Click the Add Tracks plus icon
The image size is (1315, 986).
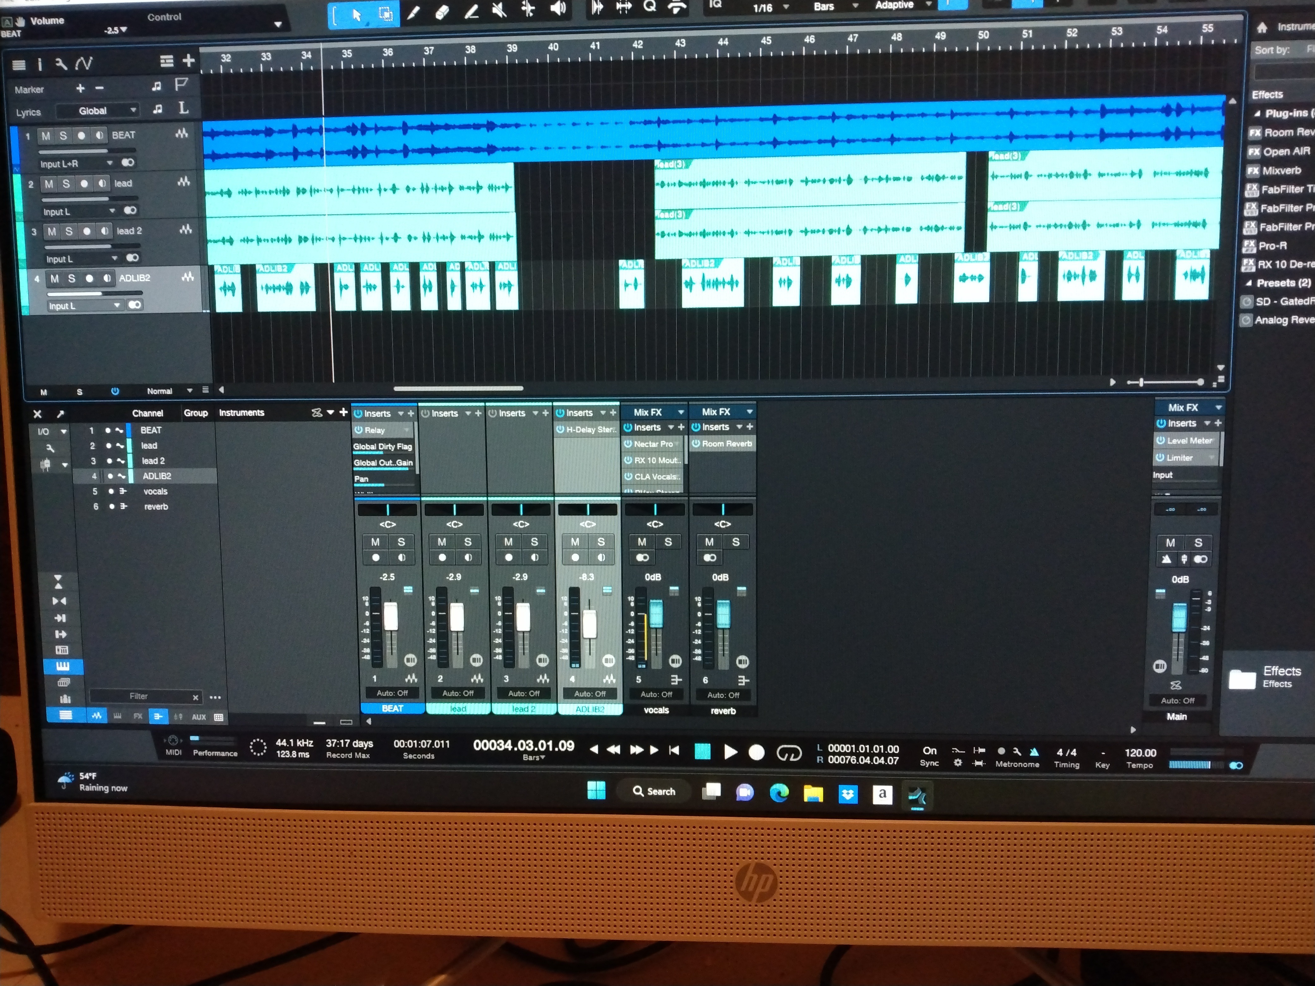[188, 61]
